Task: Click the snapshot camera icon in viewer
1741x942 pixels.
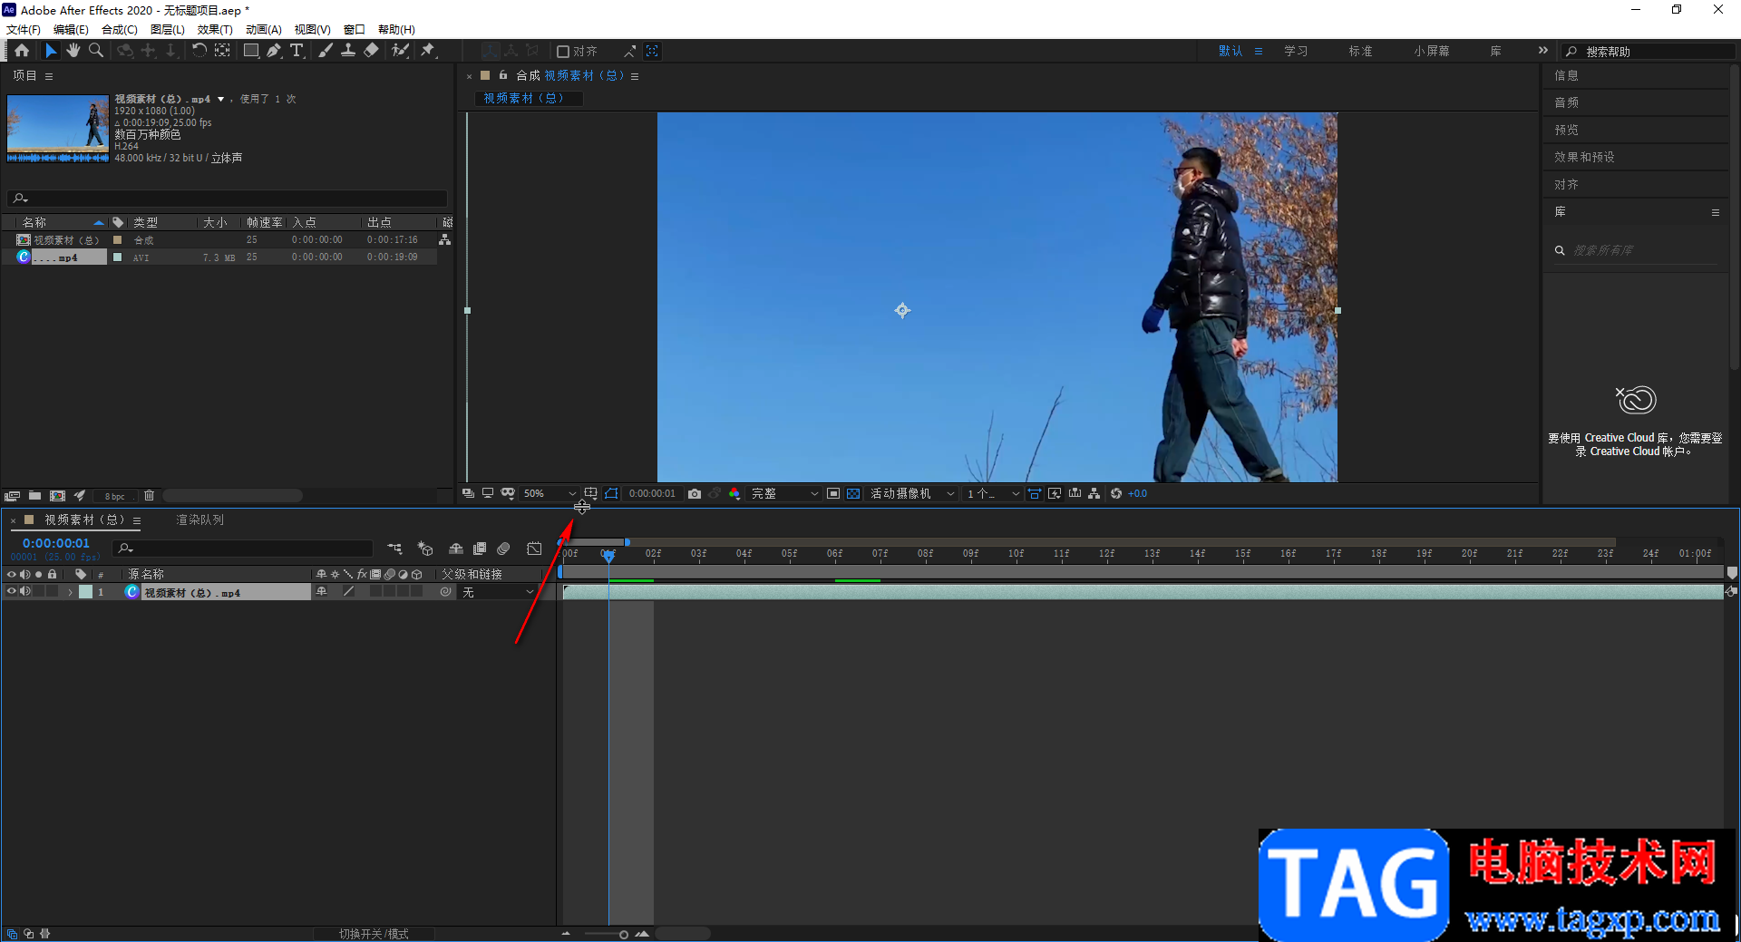Action: [x=695, y=494]
